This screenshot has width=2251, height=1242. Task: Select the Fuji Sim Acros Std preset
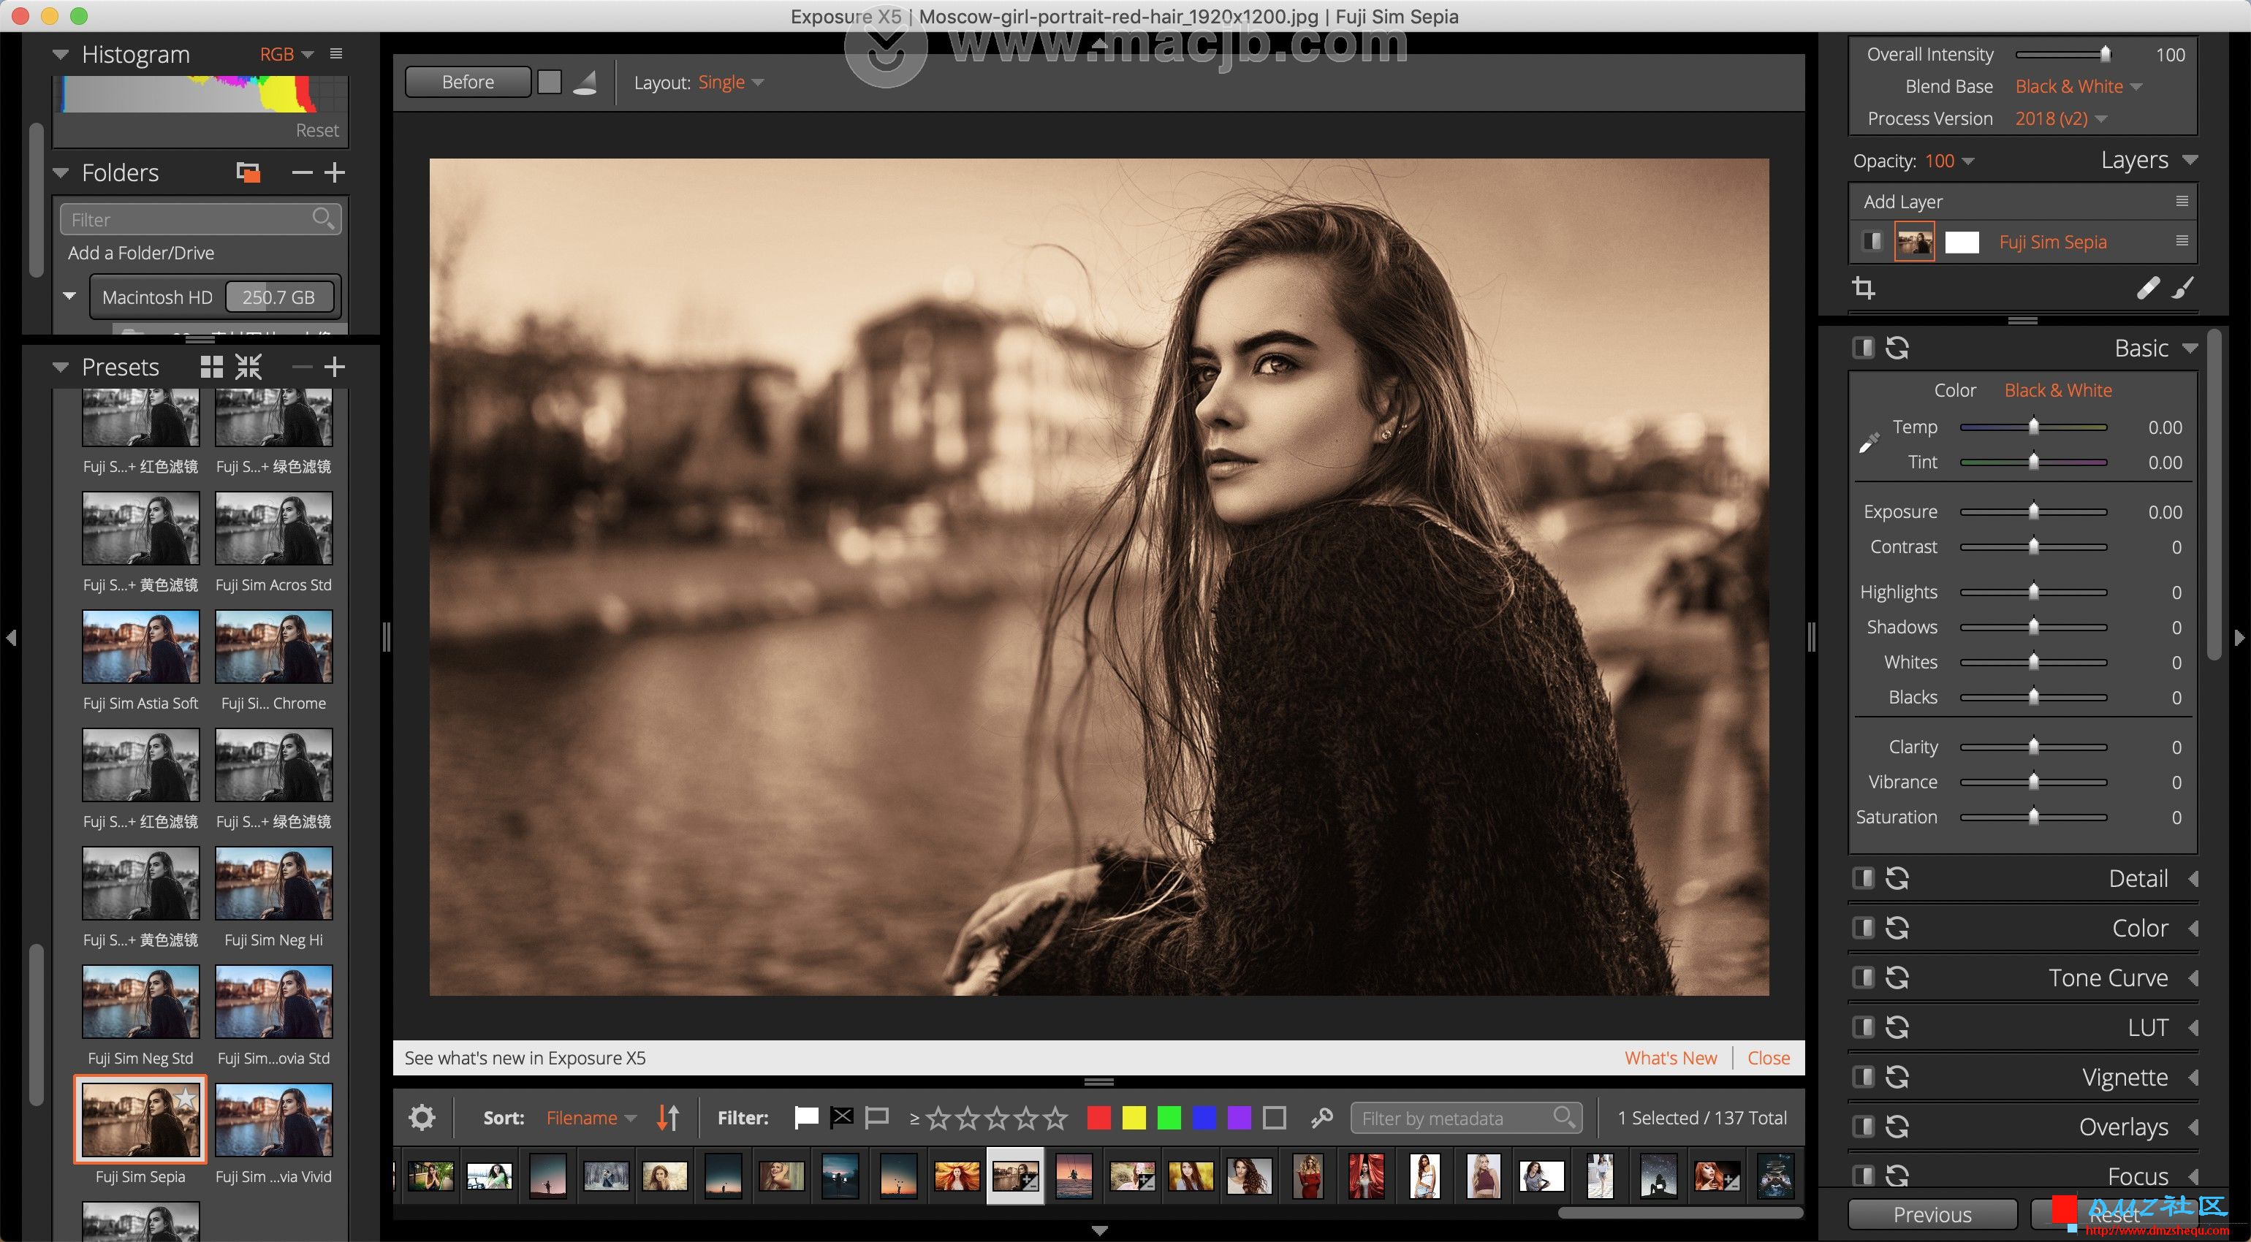click(273, 541)
